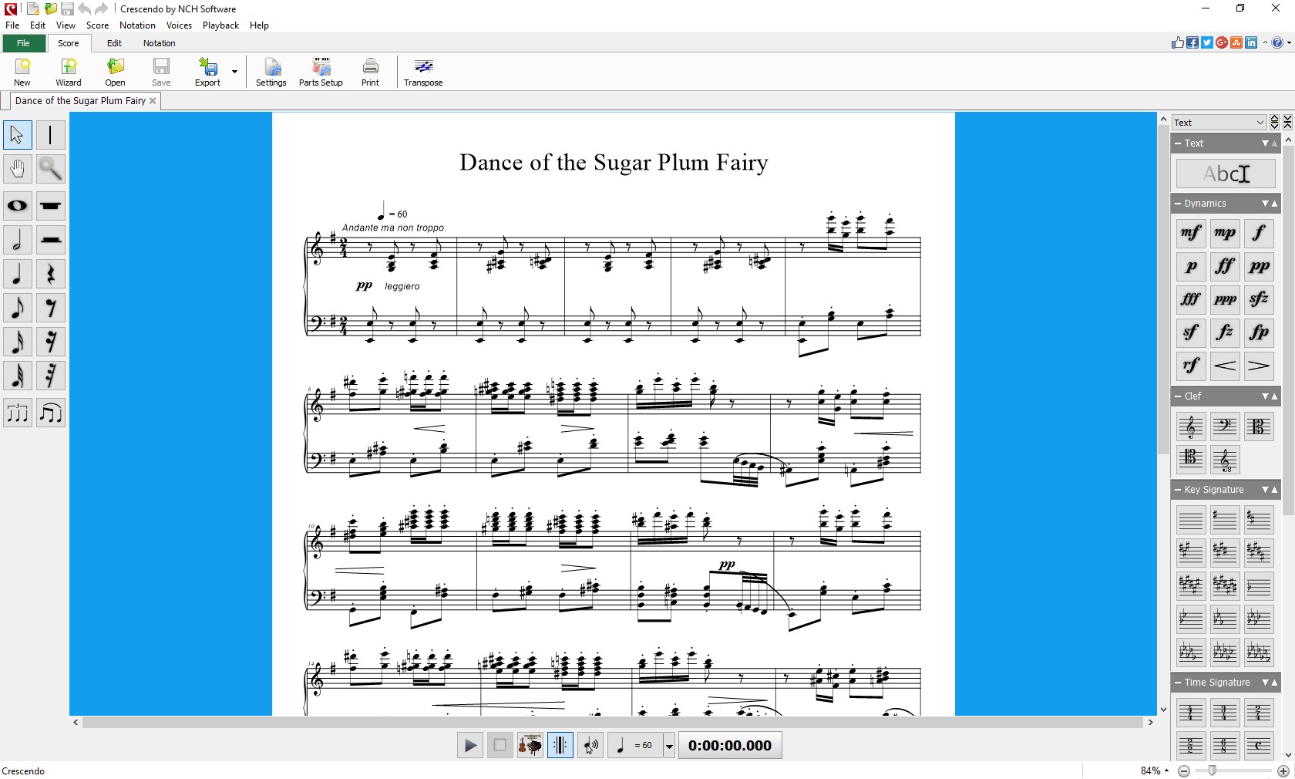The height and width of the screenshot is (779, 1295).
Task: Insert the mf dynamic marking
Action: pyautogui.click(x=1189, y=232)
